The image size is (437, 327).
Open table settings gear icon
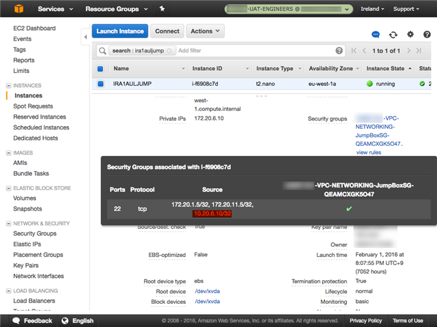click(410, 34)
